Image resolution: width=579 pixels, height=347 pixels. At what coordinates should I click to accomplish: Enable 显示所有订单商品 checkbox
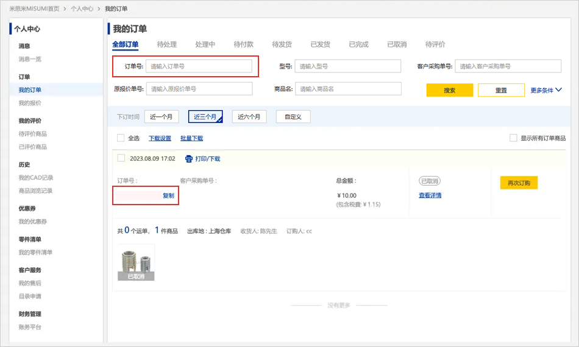coord(513,138)
